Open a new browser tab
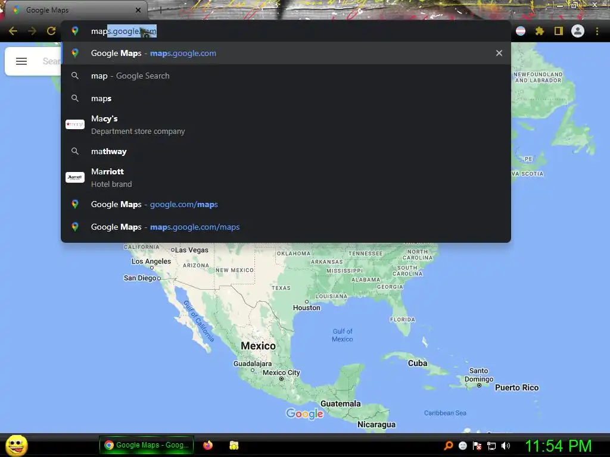Image resolution: width=610 pixels, height=457 pixels. tap(161, 10)
